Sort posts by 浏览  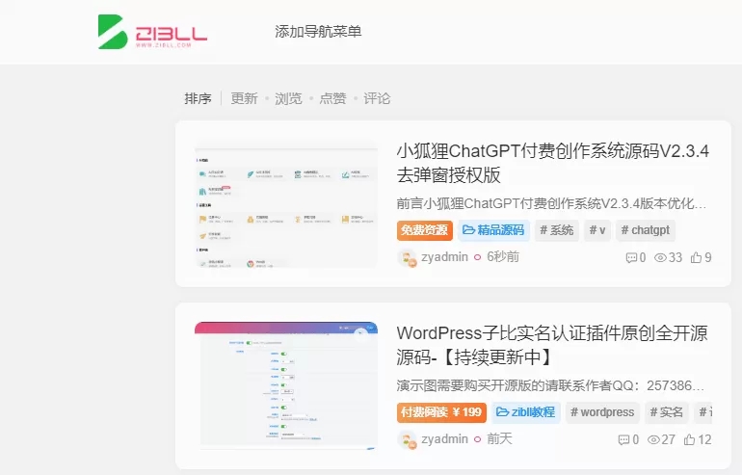click(x=288, y=98)
